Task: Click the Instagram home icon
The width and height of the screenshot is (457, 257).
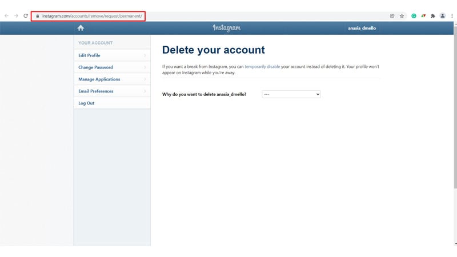Action: (x=81, y=28)
